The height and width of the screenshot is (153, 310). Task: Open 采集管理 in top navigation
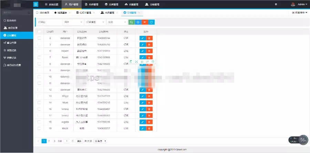click(x=132, y=4)
